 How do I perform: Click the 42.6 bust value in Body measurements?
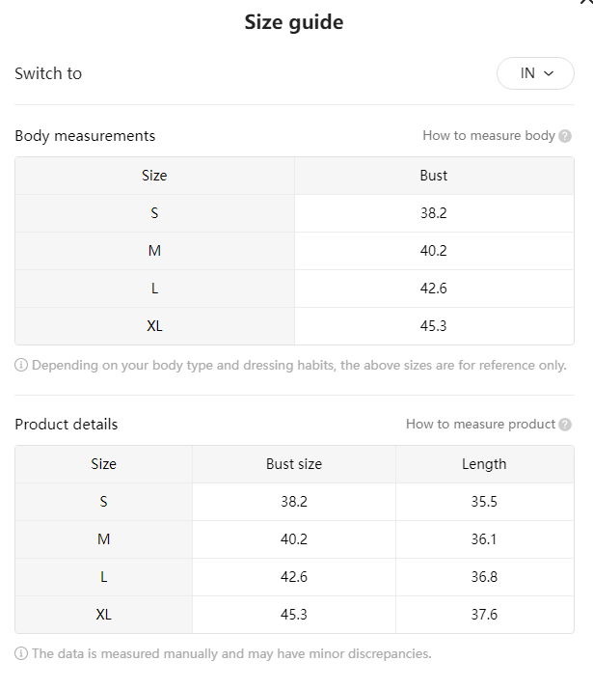coord(433,289)
